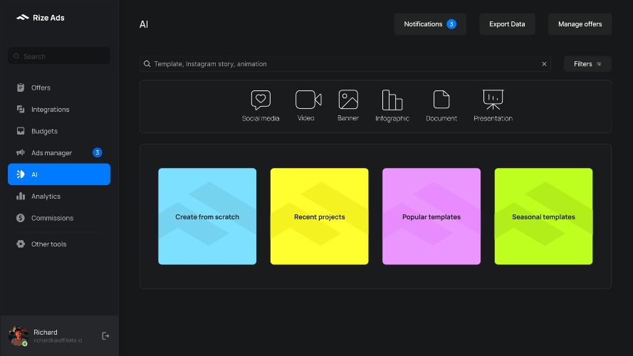This screenshot has height=356, width=633.
Task: Click Richard's profile avatar
Action: (x=19, y=336)
